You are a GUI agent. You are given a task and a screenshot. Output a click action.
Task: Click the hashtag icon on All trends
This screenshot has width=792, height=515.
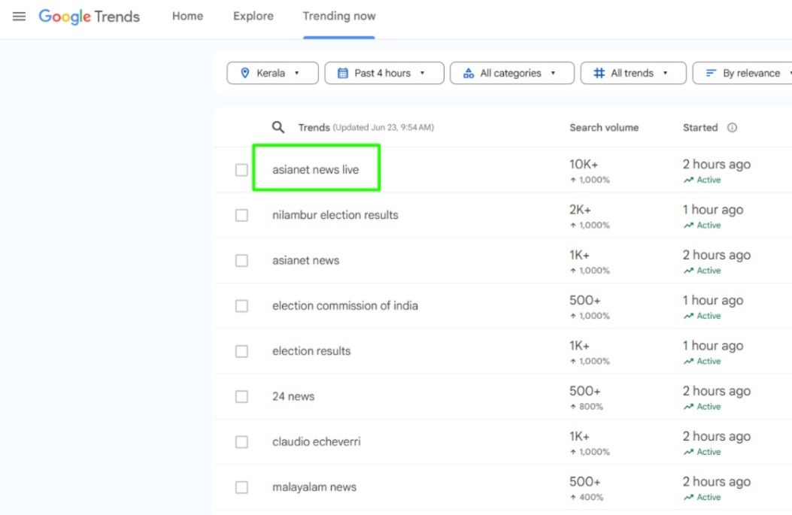point(599,73)
